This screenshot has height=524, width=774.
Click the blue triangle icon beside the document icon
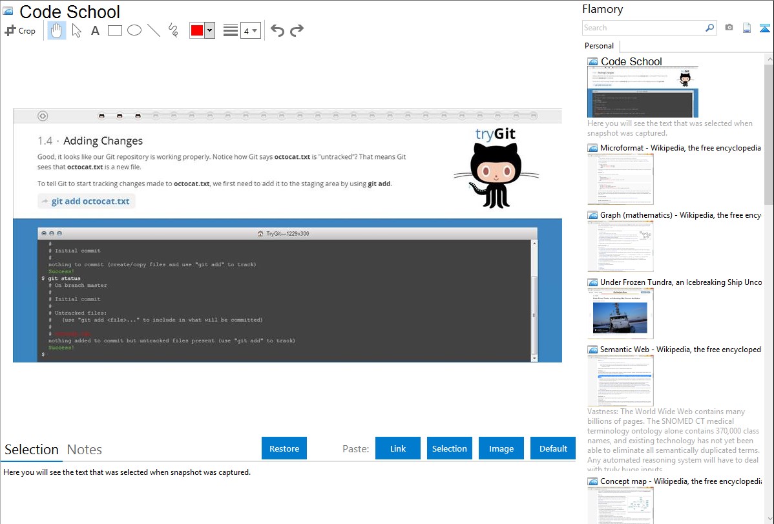(764, 28)
